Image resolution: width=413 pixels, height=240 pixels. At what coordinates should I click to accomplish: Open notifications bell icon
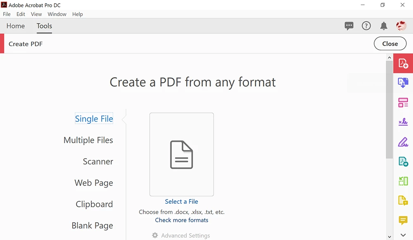point(384,26)
